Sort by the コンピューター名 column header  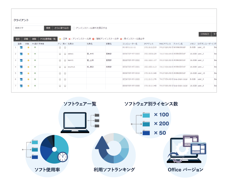(133, 44)
